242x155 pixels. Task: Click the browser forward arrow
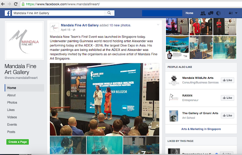tap(9, 4)
